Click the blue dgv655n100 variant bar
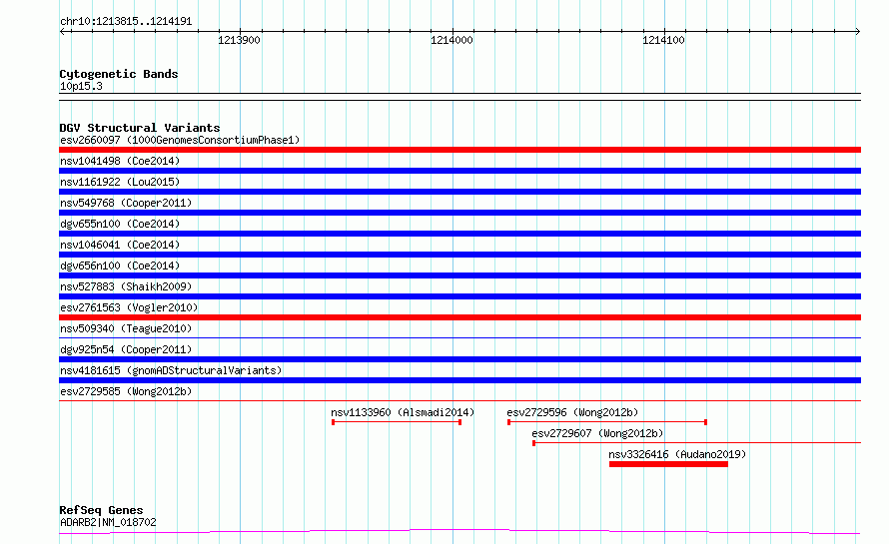Image resolution: width=889 pixels, height=544 pixels. pos(459,234)
